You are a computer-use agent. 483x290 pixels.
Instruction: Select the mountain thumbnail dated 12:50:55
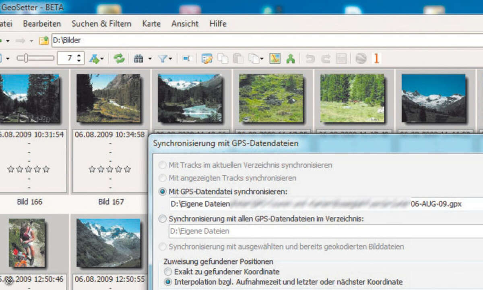(108, 243)
